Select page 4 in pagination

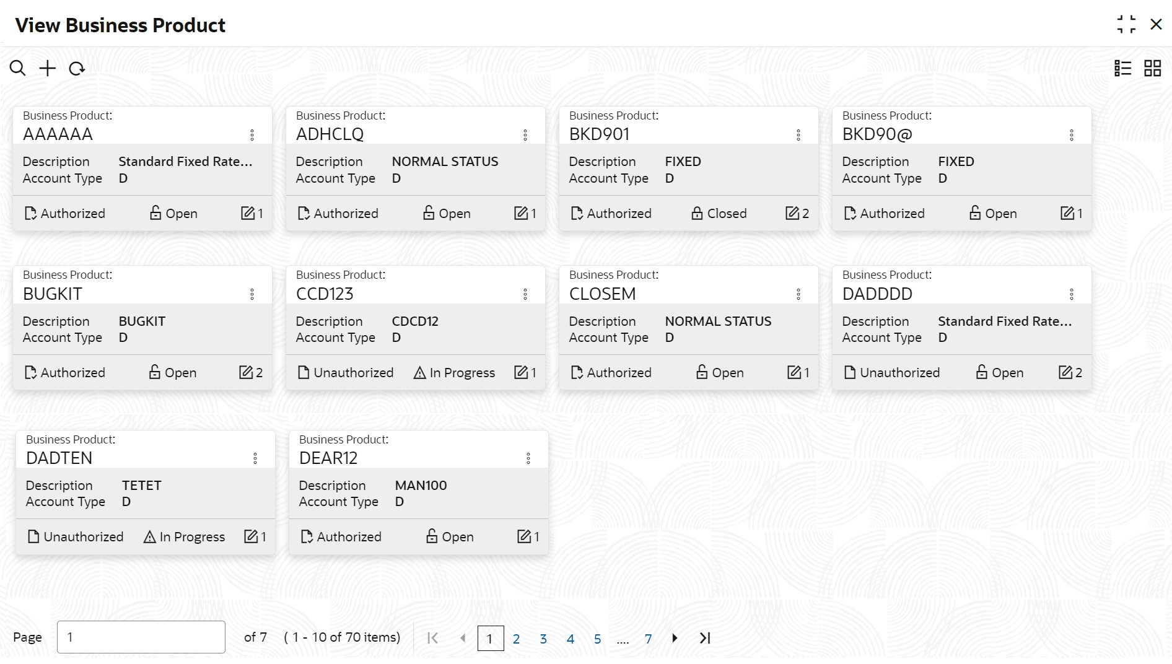pos(571,639)
